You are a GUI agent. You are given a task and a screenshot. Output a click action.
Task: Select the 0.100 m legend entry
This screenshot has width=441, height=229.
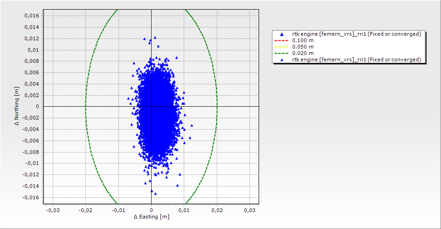303,41
